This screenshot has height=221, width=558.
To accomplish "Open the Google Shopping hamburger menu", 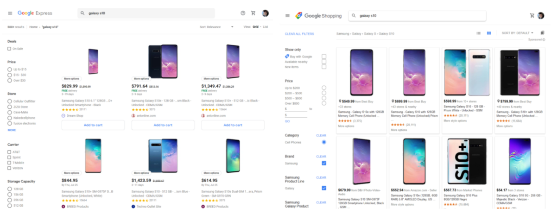I will coord(287,15).
